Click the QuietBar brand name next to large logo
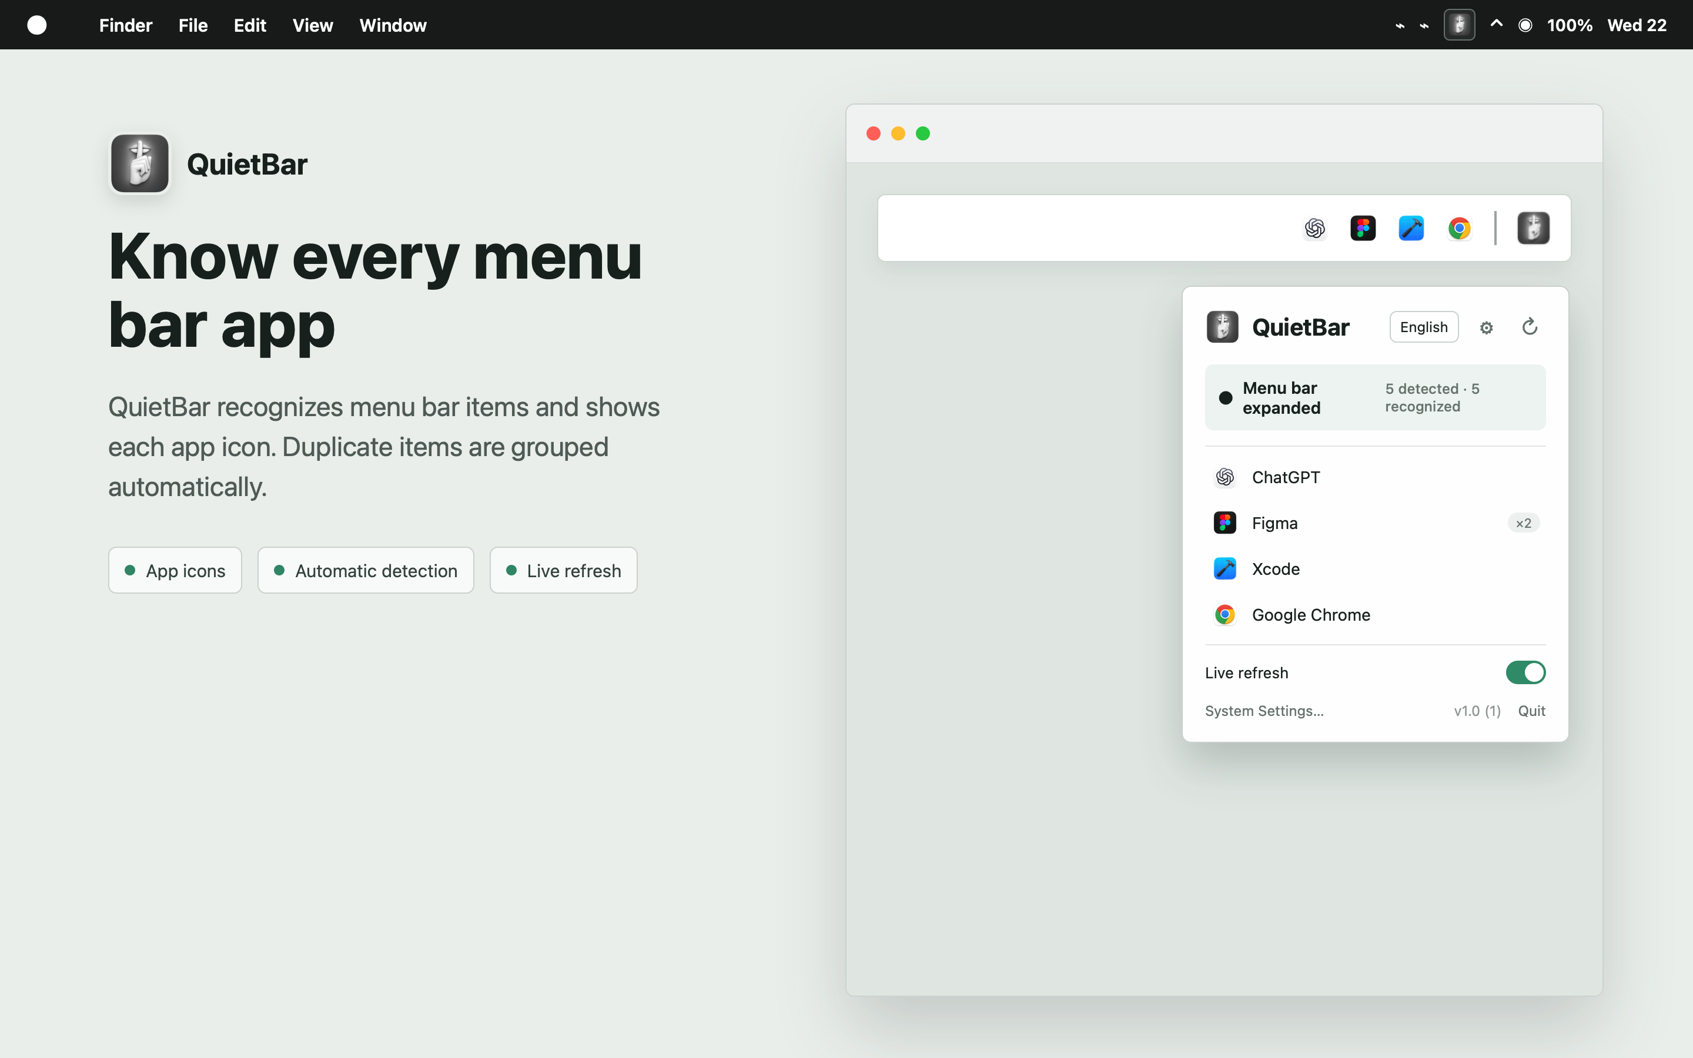1693x1058 pixels. pyautogui.click(x=247, y=165)
